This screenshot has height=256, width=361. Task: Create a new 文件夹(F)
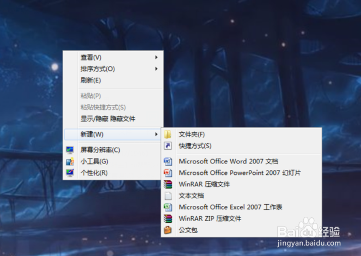point(241,135)
